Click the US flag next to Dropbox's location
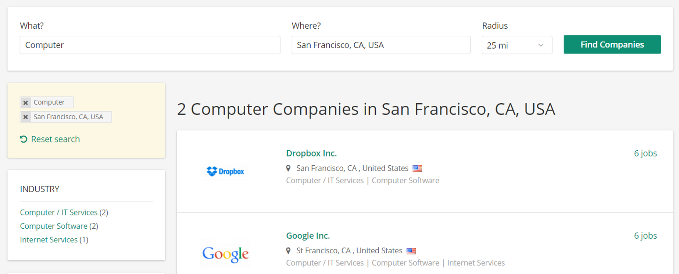 (417, 168)
